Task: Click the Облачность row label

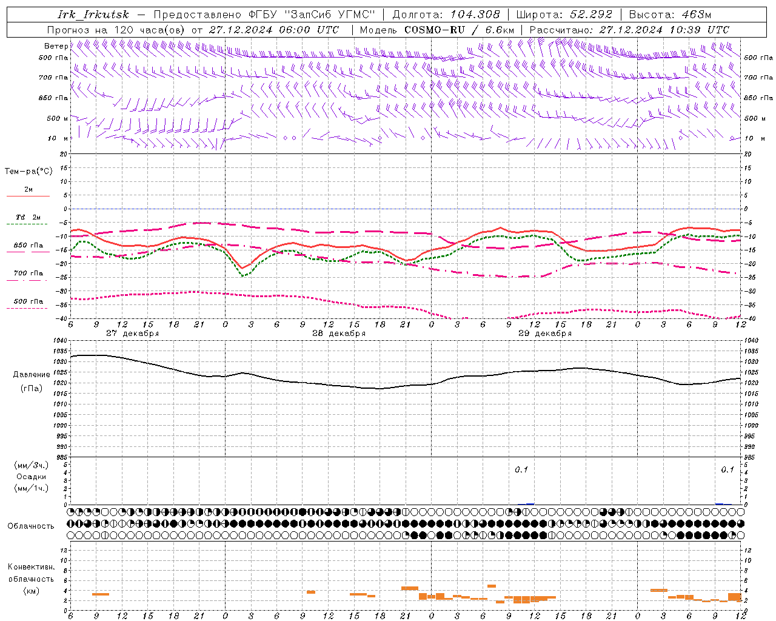Action: tap(31, 526)
